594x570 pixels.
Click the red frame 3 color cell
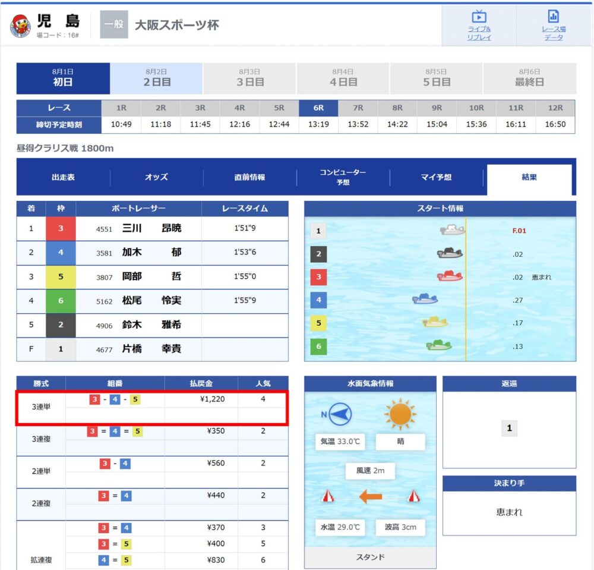coord(61,228)
